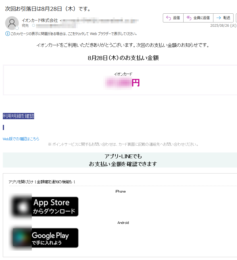Click the reply-all double arrow icon
The image size is (237, 260).
[189, 18]
